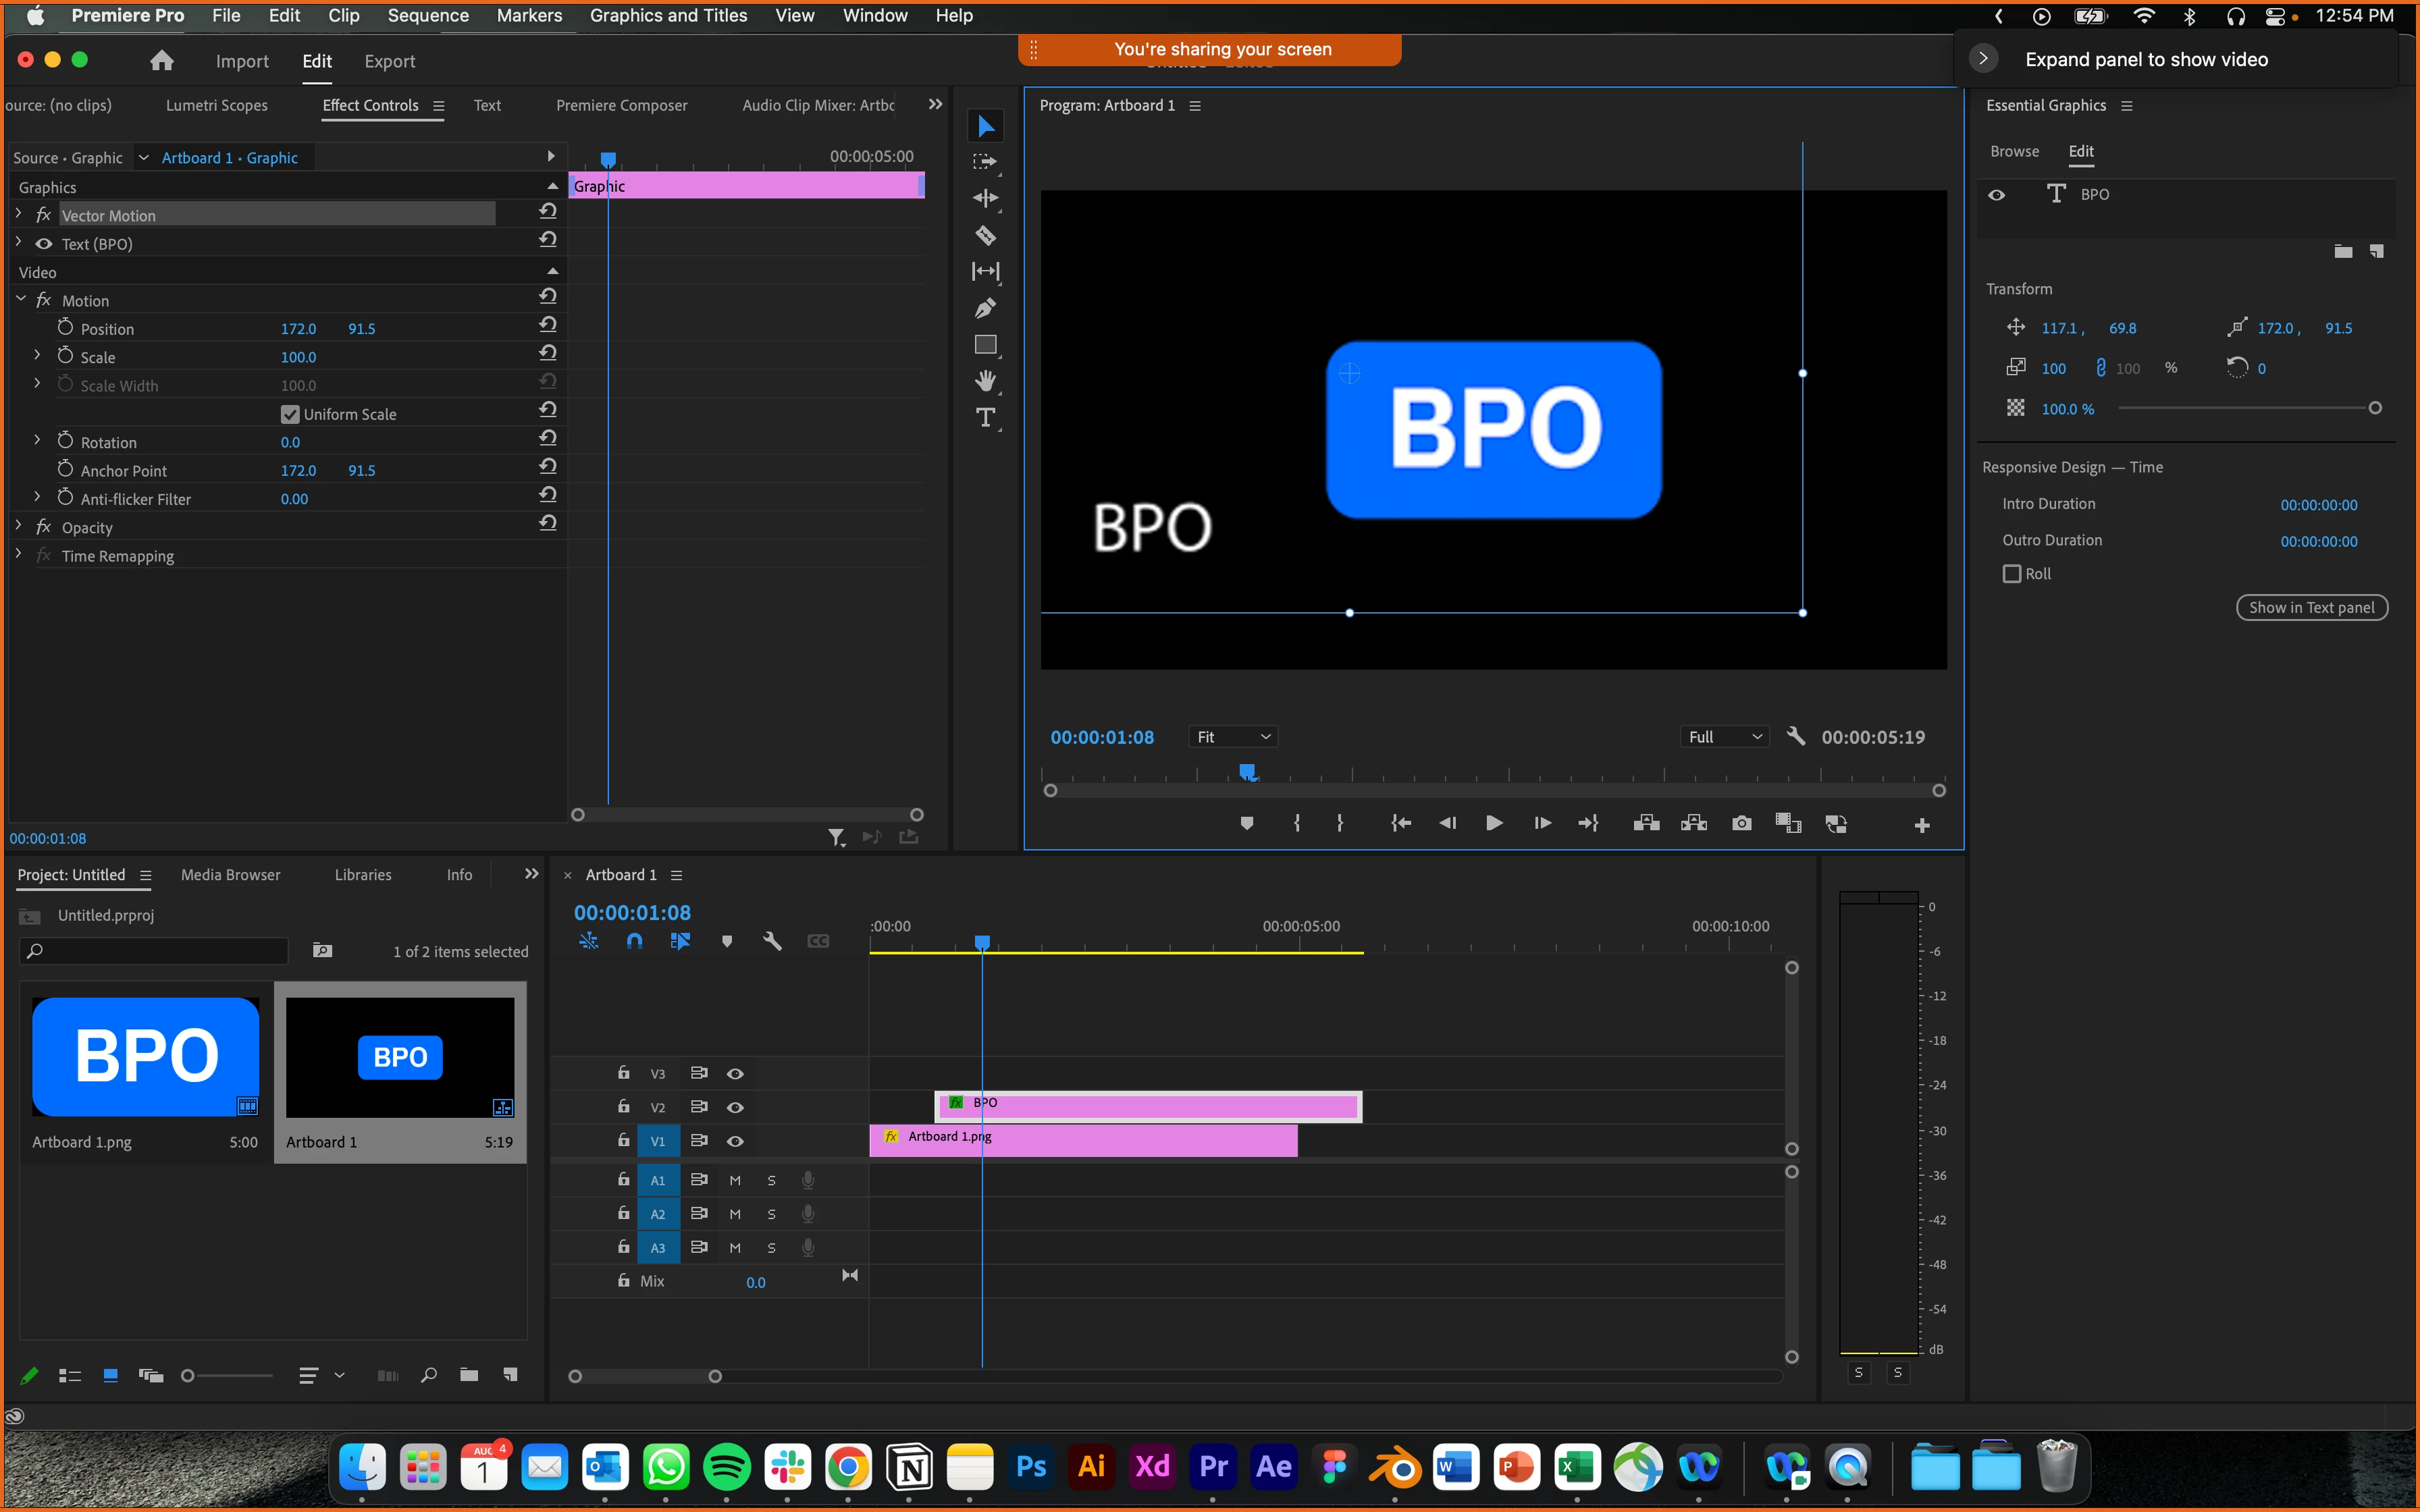Toggle Text (BPO) visibility in Effect Controls
2420x1512 pixels.
44,244
